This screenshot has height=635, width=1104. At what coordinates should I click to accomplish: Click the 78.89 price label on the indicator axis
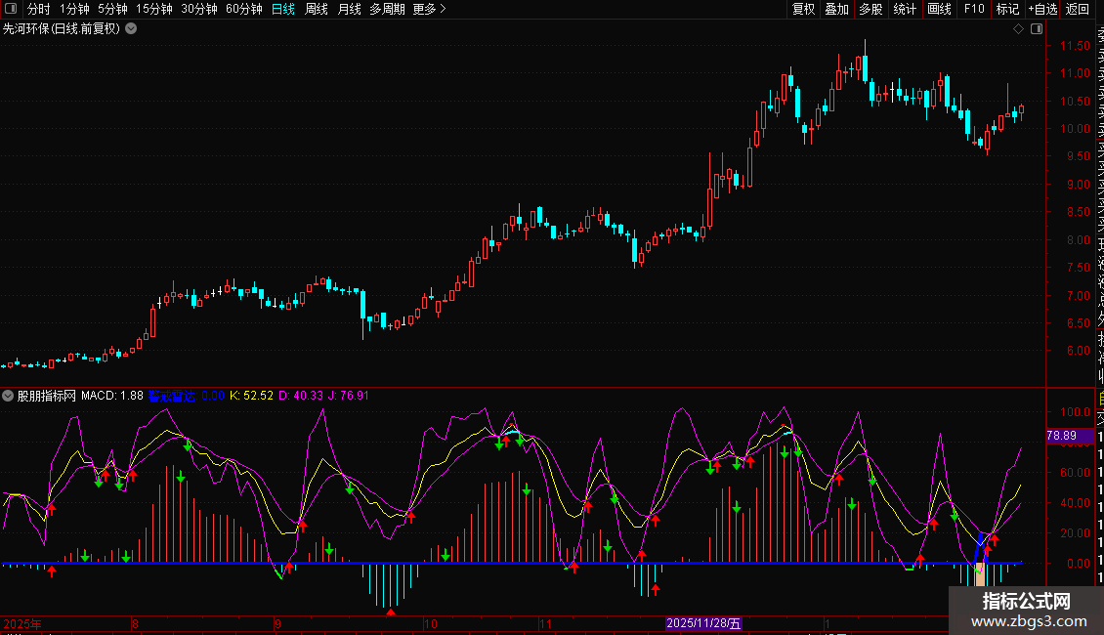point(1061,436)
